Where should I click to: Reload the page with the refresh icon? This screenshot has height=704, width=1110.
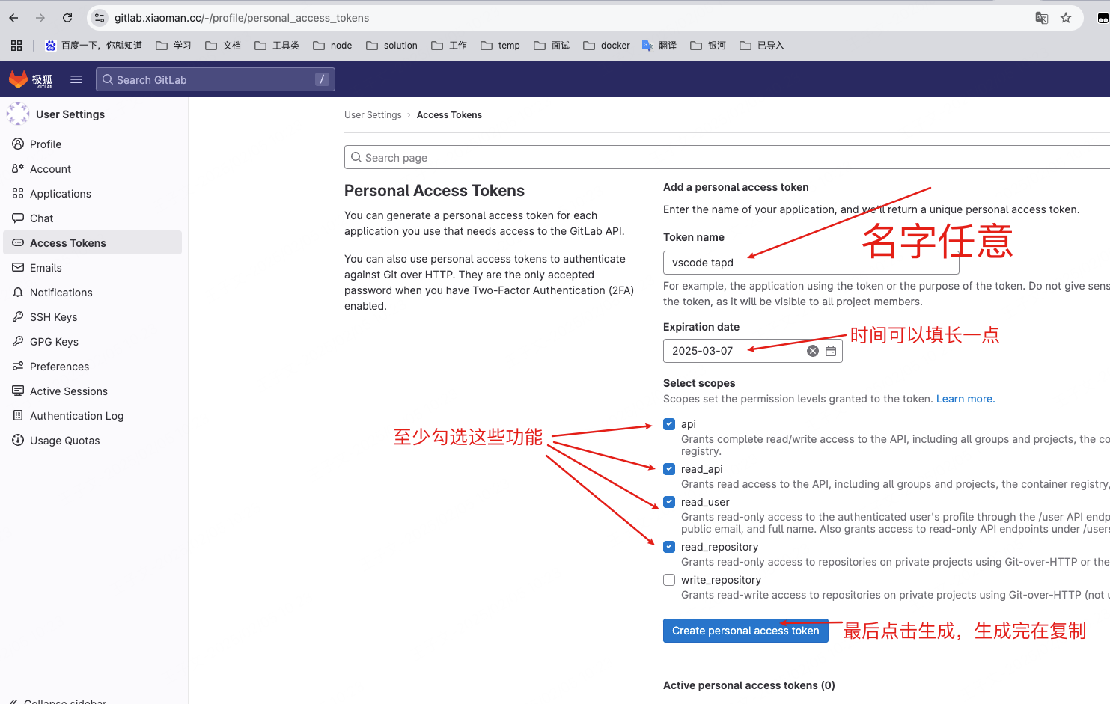click(67, 18)
